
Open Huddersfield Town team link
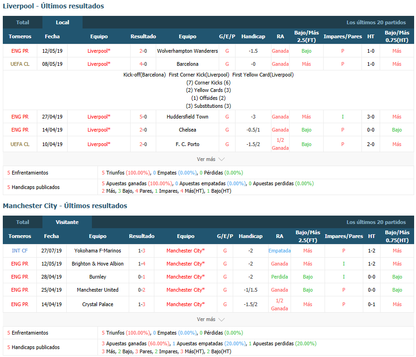coord(187,117)
